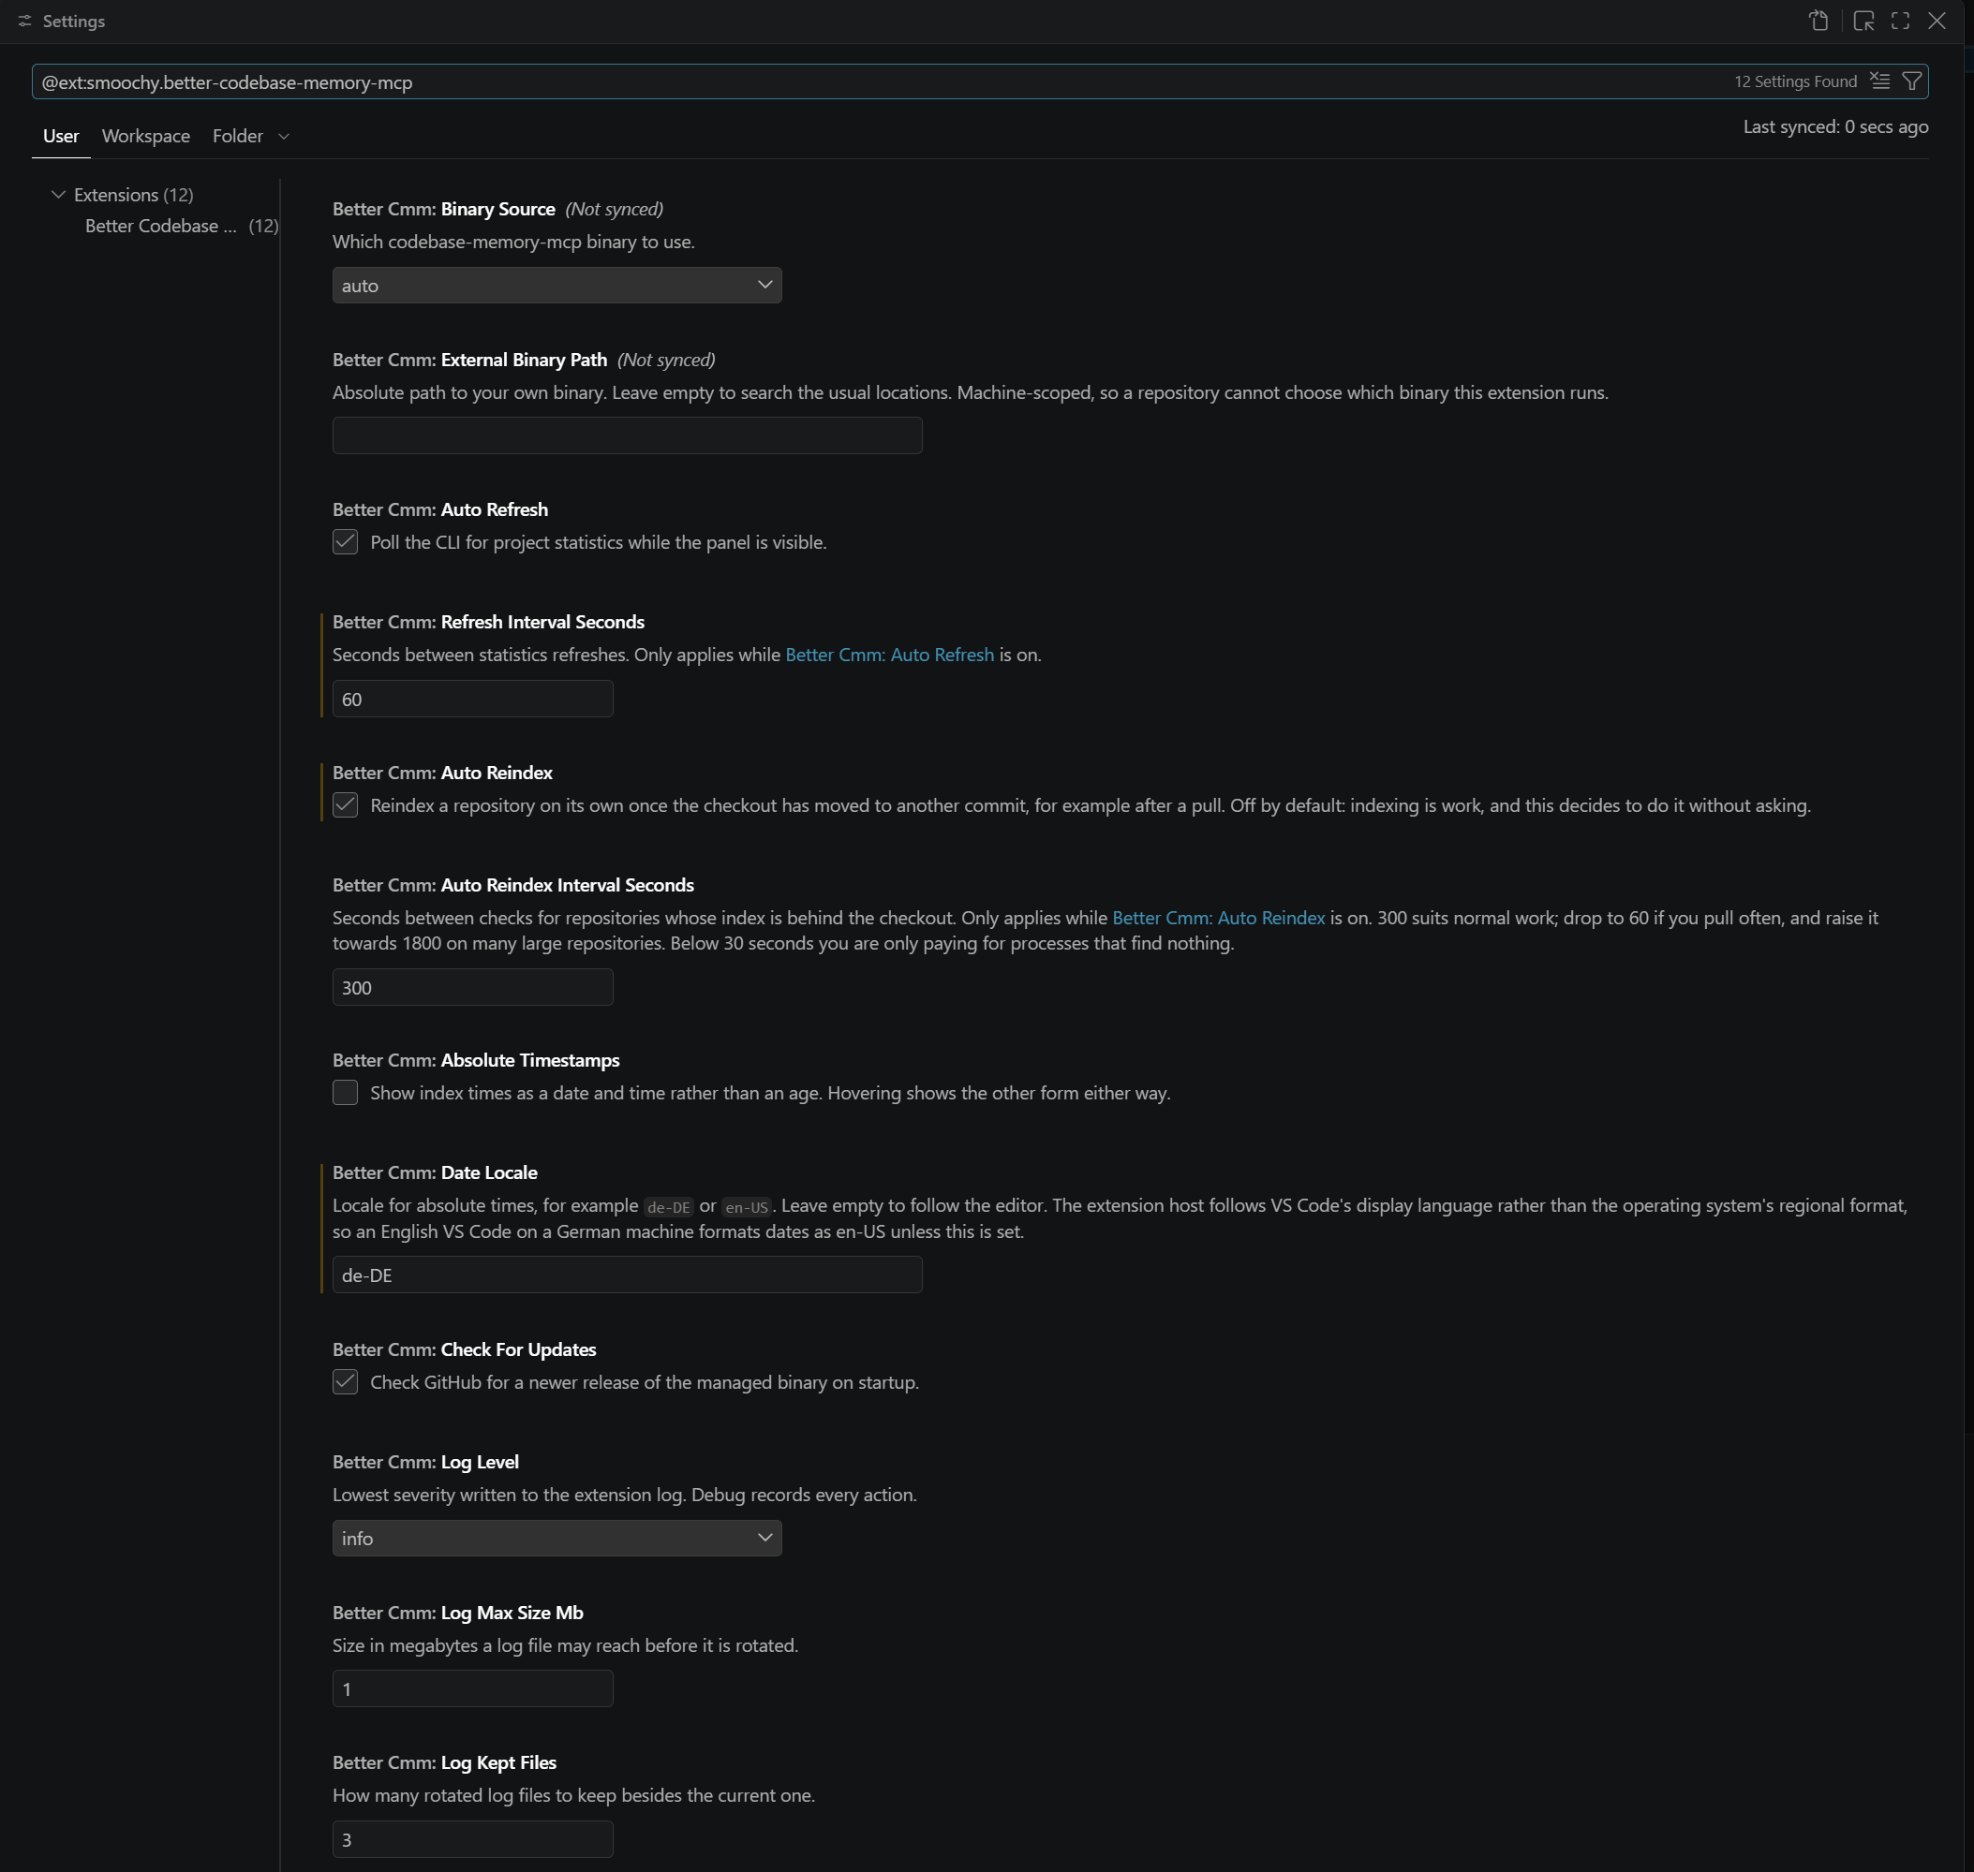Edit the Log Max Size Mb field

[472, 1689]
